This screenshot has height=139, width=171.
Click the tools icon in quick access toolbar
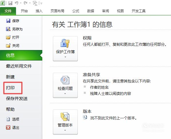click(35, 3)
